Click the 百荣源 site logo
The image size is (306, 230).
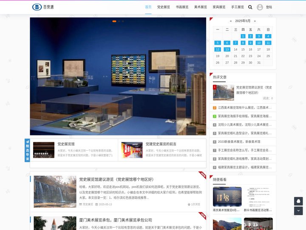[43, 7]
